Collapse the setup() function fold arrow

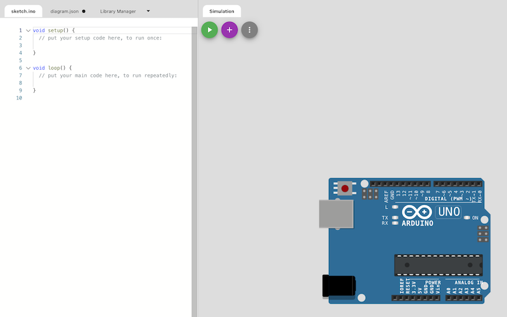point(28,30)
